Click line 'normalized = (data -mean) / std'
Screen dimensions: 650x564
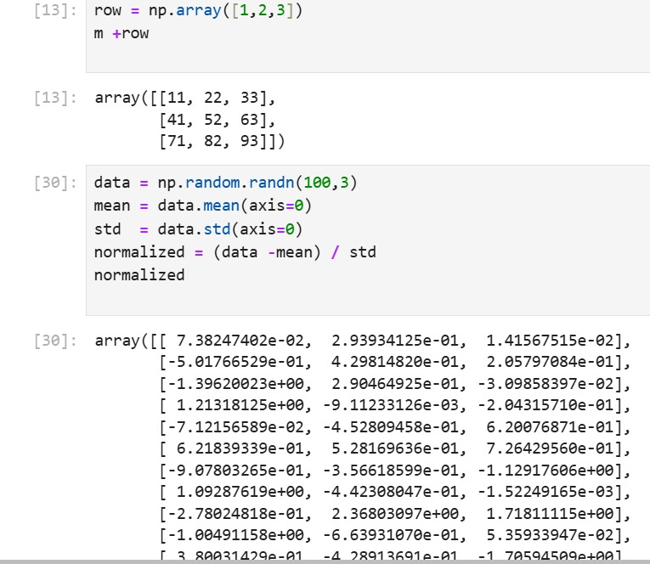pos(235,252)
